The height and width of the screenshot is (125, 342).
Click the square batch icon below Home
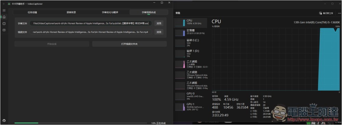pos(4,24)
